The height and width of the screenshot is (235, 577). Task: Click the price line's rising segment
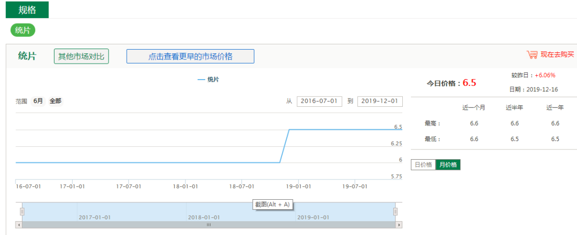pyautogui.click(x=285, y=146)
